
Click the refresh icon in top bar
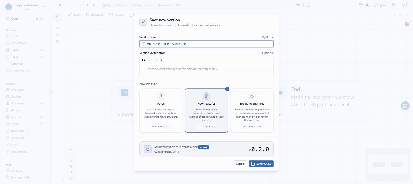pos(87,5)
